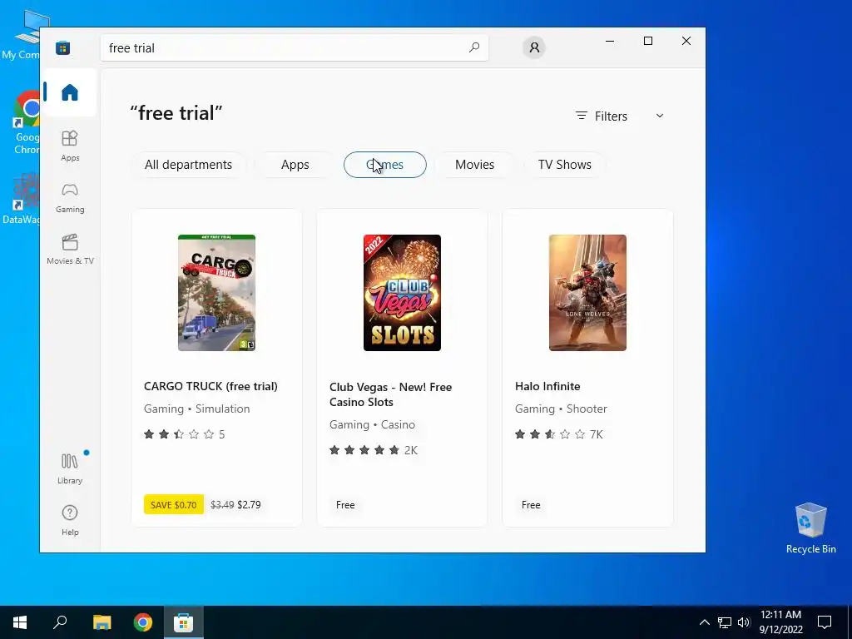Open the Home section in the sidebar
The height and width of the screenshot is (639, 852).
pos(70,92)
